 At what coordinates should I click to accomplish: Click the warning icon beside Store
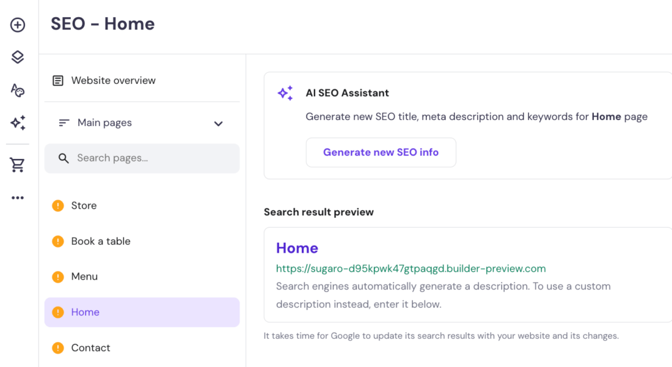58,205
